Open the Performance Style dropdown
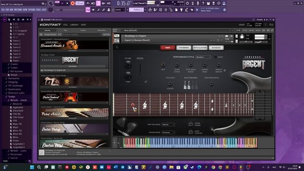Image resolution: width=304 pixels, height=171 pixels. point(203,57)
